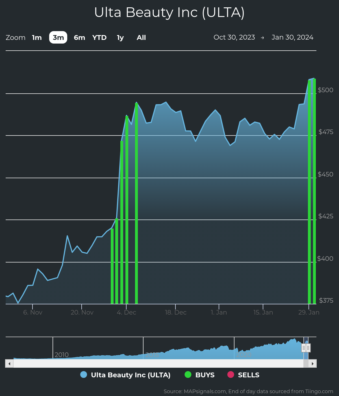Select the 3m zoom range

click(x=58, y=38)
